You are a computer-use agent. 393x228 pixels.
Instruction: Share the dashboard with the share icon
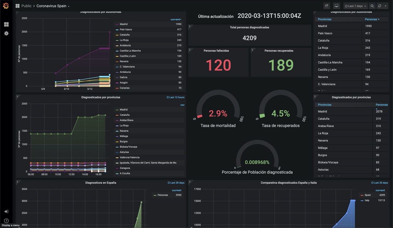click(x=327, y=6)
